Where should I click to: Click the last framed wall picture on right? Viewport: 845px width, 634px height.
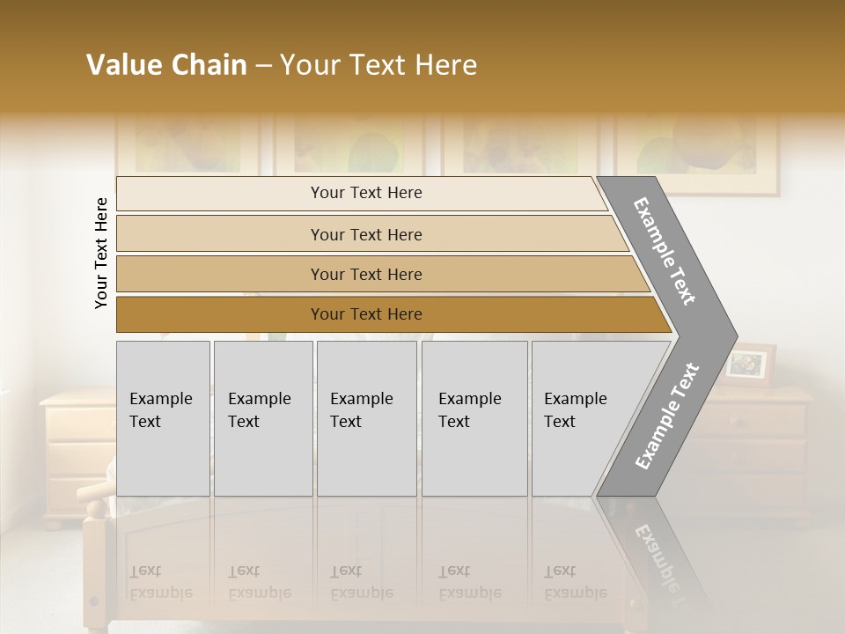pos(695,151)
